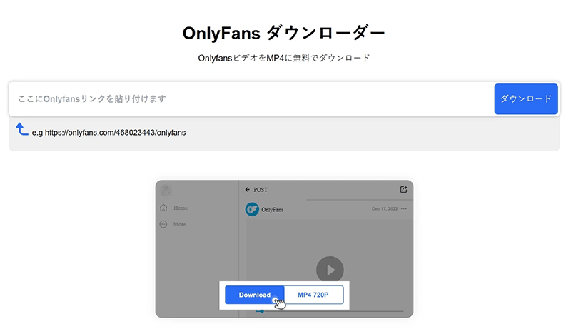Click the blue ダウンロード button

pyautogui.click(x=526, y=99)
